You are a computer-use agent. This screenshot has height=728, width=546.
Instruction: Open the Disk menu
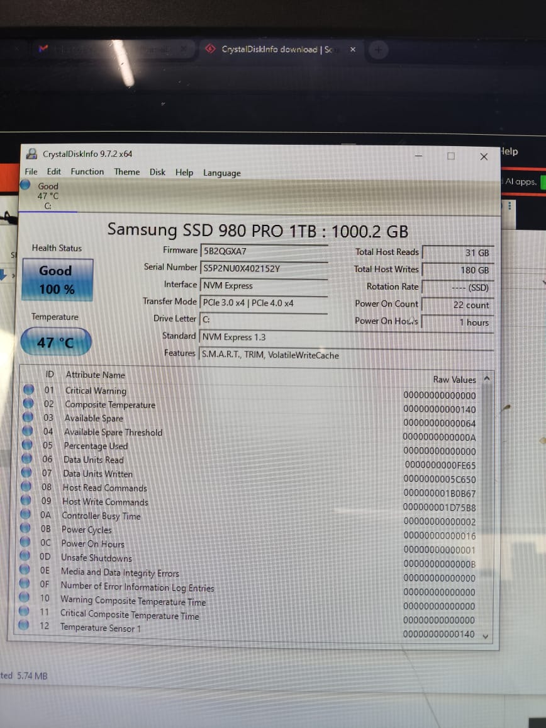(157, 171)
